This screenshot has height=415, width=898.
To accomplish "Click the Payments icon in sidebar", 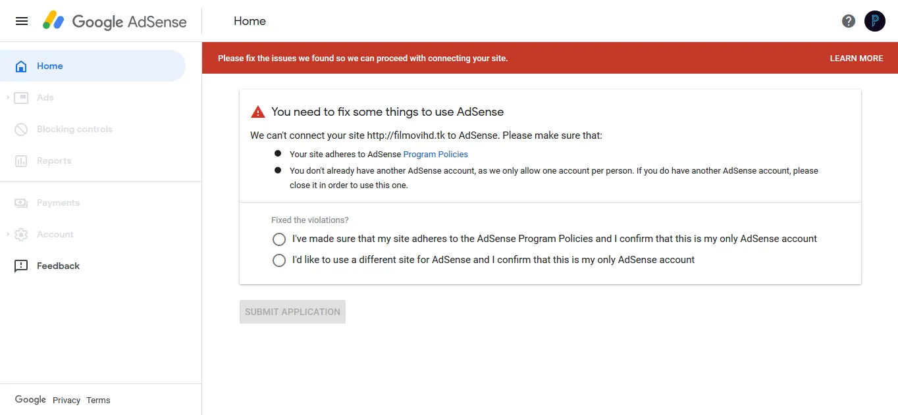I will pos(21,203).
